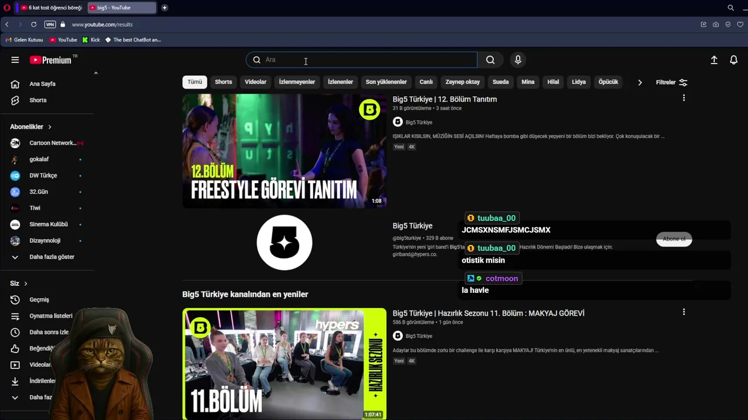Select the İzlenenler filter chip

point(340,82)
